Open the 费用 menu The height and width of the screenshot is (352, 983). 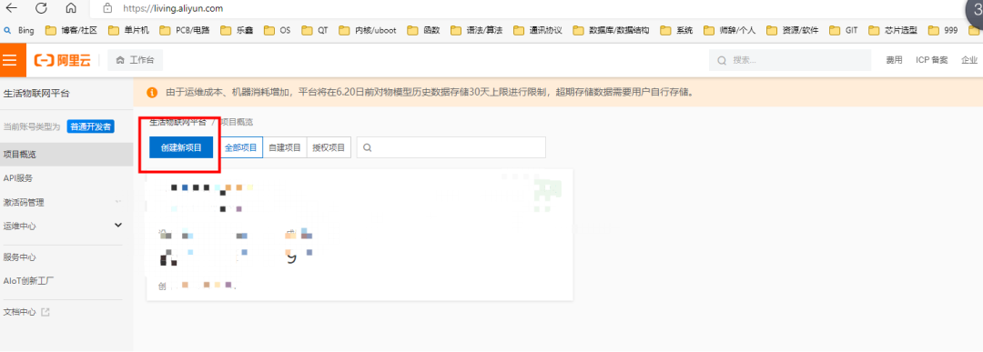(x=894, y=60)
